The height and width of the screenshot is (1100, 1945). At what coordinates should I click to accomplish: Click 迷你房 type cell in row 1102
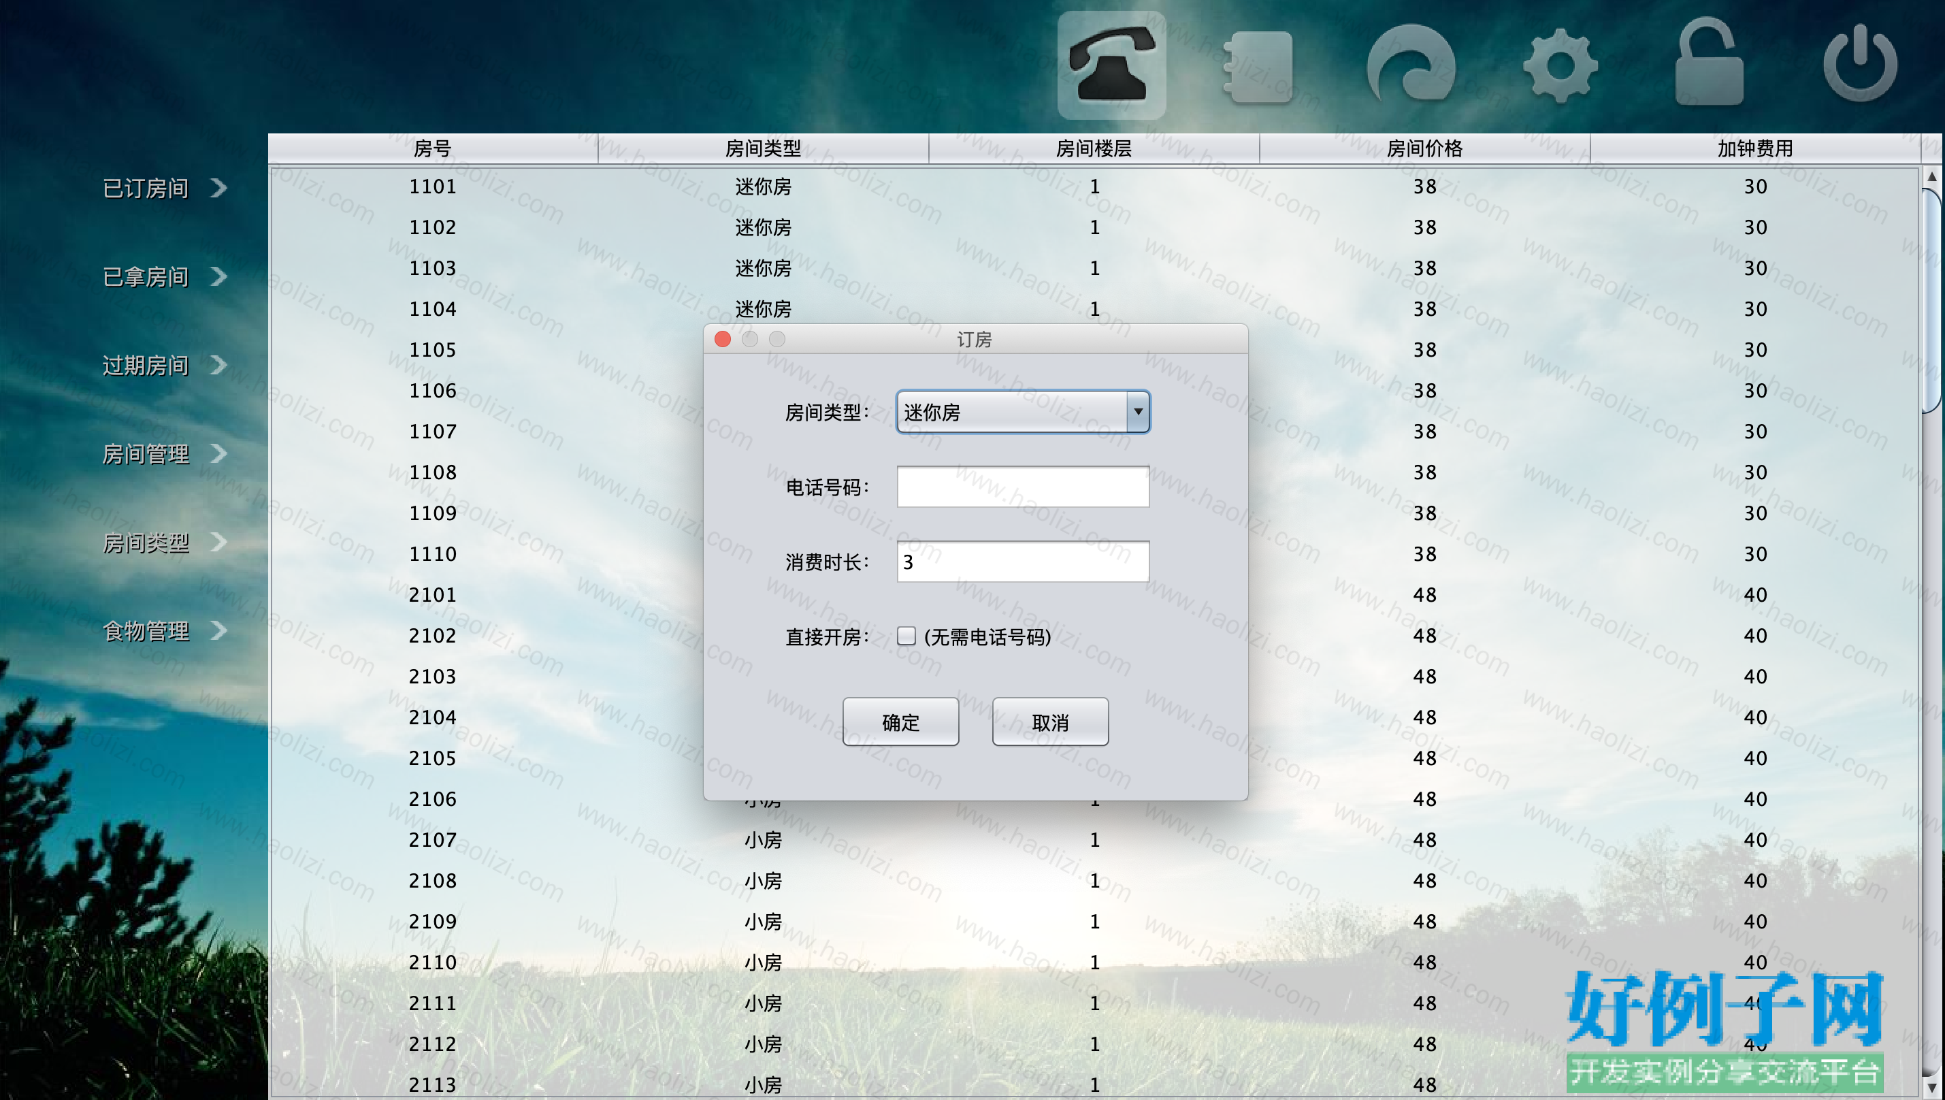[763, 227]
